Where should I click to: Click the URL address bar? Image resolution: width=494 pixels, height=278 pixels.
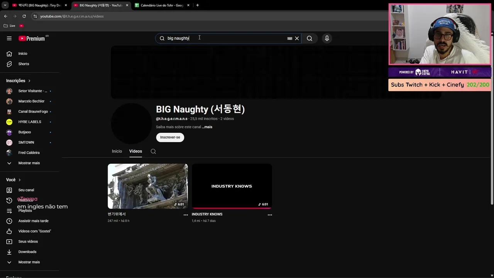click(x=208, y=16)
